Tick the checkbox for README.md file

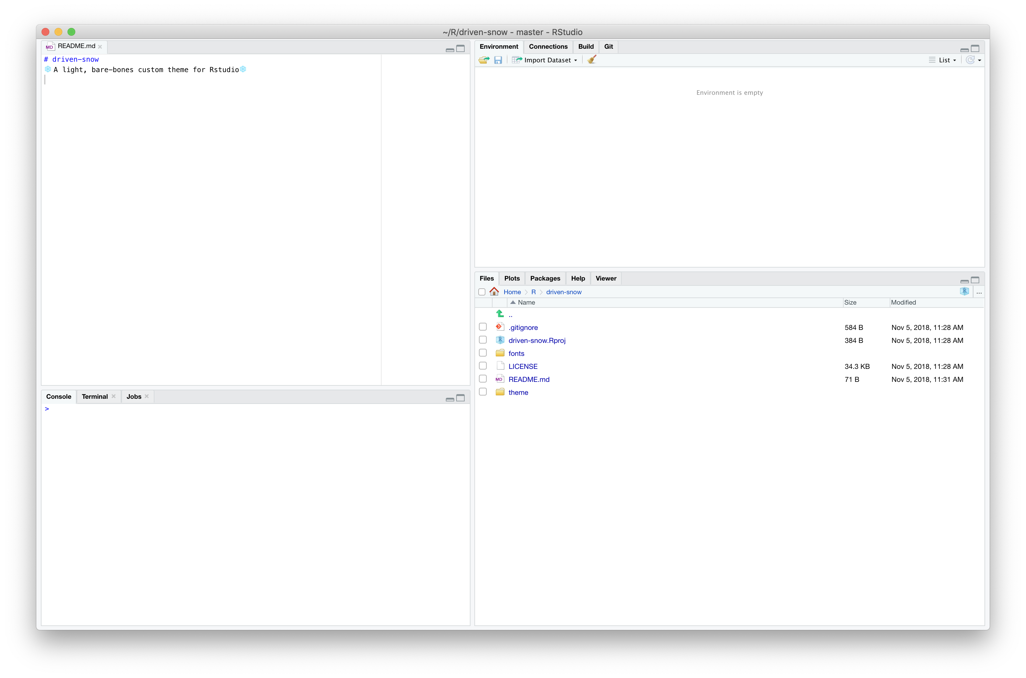click(483, 379)
